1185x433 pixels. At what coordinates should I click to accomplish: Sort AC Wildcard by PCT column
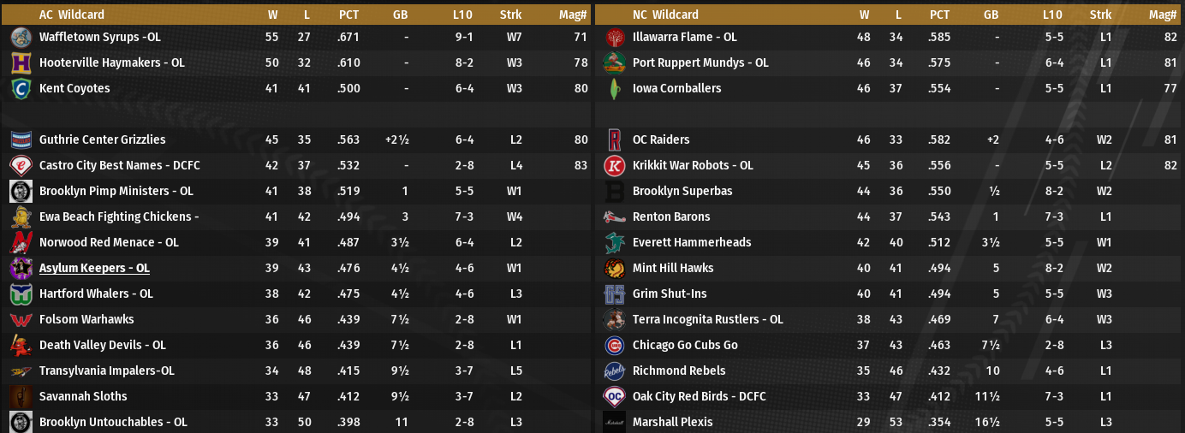pyautogui.click(x=348, y=15)
